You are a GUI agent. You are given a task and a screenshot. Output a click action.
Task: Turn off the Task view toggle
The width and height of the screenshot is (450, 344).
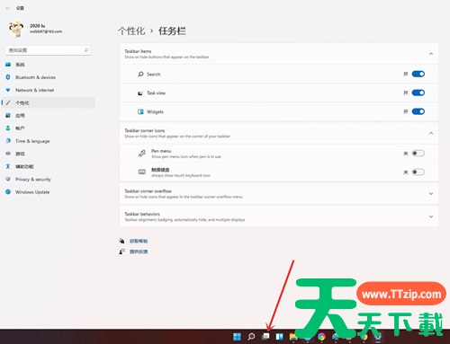point(418,93)
